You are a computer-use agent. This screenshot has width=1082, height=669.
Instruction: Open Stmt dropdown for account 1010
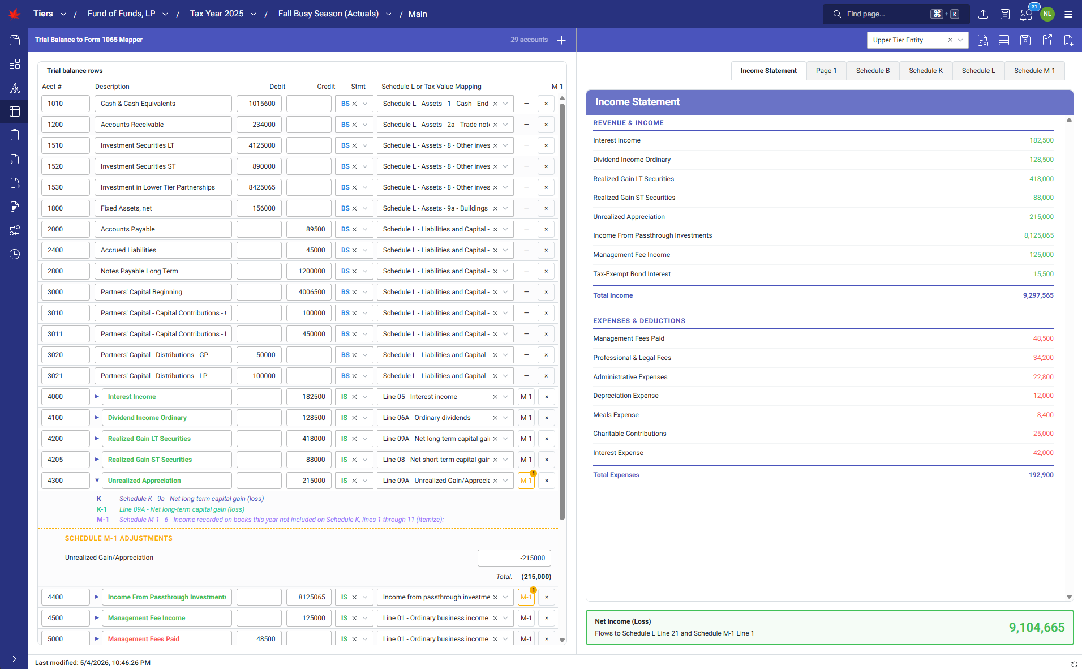pyautogui.click(x=365, y=104)
